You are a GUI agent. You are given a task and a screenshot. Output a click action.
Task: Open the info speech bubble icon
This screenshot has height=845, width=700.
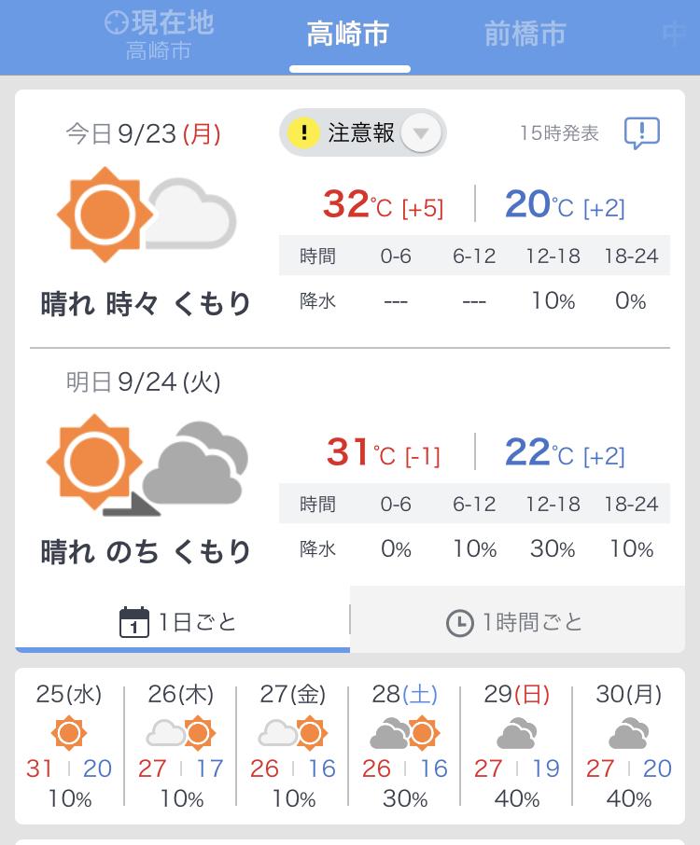point(642,133)
